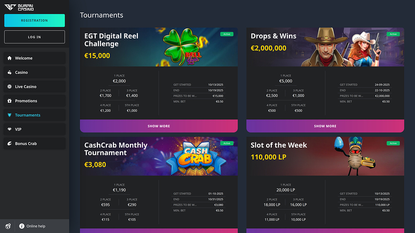Click the Promotions gift icon
Viewport: 415px width, 233px height.
point(10,101)
